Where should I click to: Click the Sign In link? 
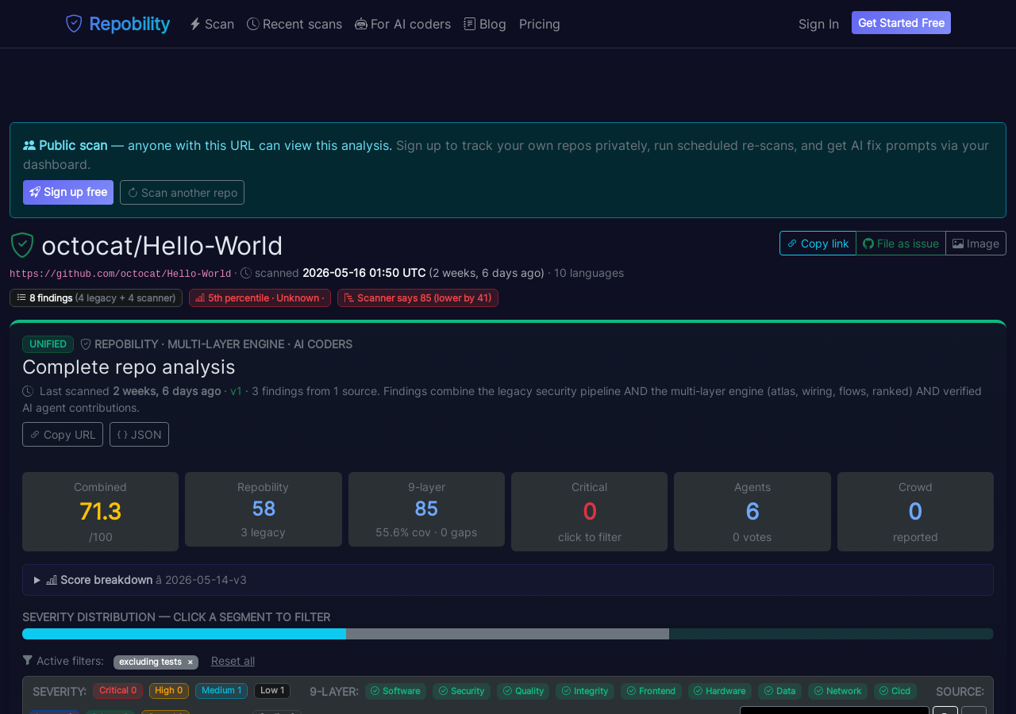tap(818, 24)
